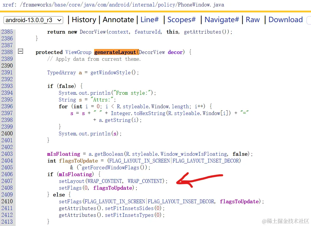The height and width of the screenshot is (226, 311).
Task: Go to the policy path segment
Action: (x=167, y=4)
